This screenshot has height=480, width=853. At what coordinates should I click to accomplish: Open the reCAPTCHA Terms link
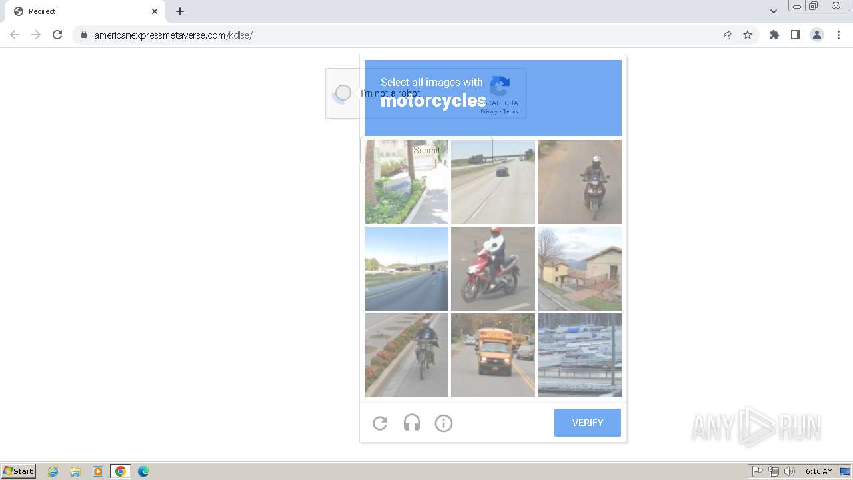(x=511, y=111)
